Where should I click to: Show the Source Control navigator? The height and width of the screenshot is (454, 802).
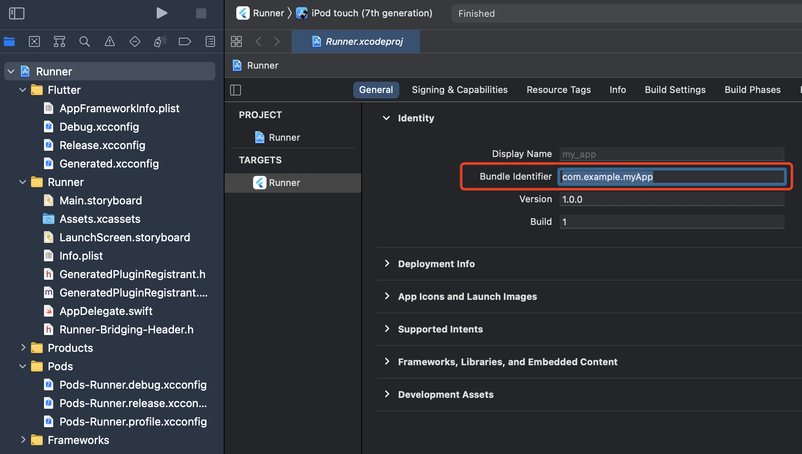pos(34,41)
